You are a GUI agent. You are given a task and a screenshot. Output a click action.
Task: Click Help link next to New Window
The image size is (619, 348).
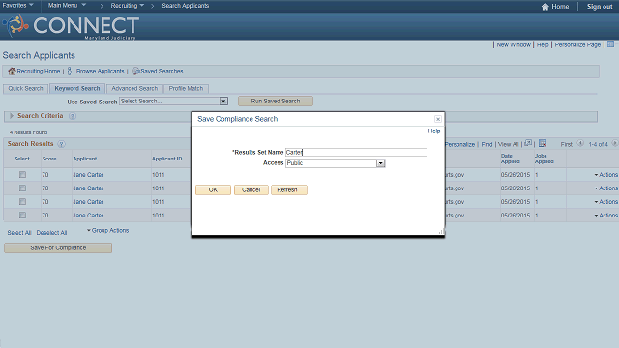(543, 45)
